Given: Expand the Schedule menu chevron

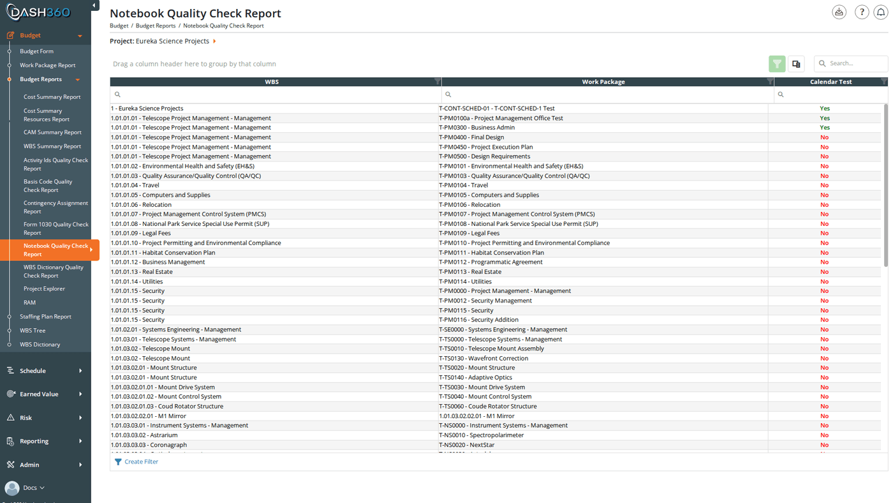Looking at the screenshot, I should pyautogui.click(x=80, y=371).
